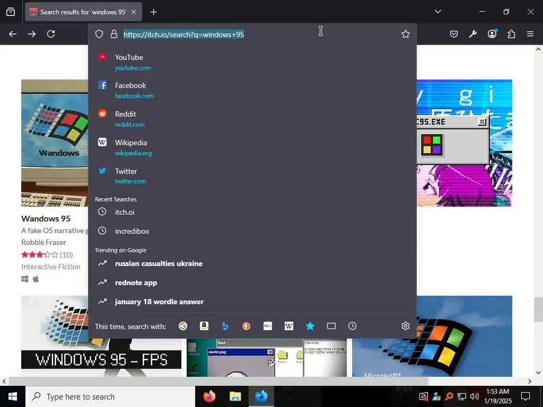Click the Wandows 95 game thumbnail
Viewport: 543px width, 407px height.
pyautogui.click(x=55, y=143)
